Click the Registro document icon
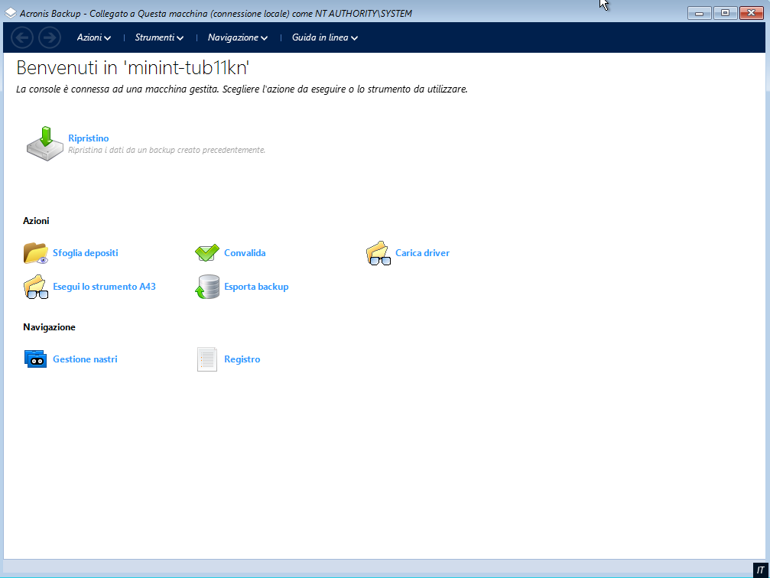The image size is (770, 578). pyautogui.click(x=206, y=359)
